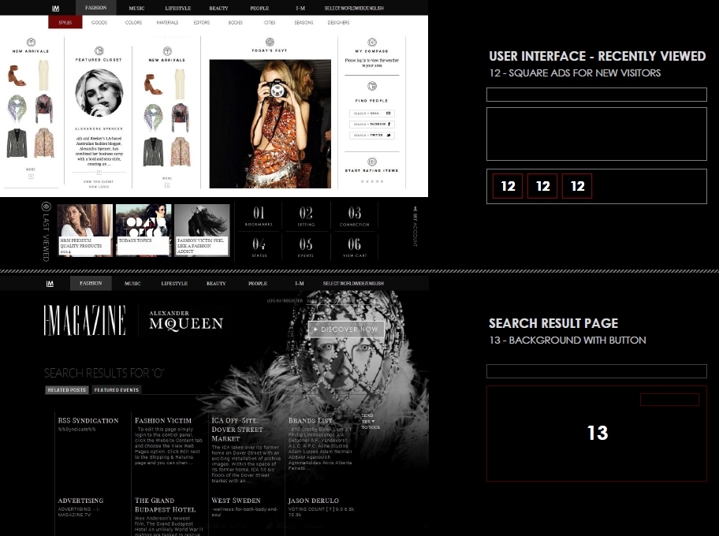Click the Find People section icon
The image size is (719, 536).
point(372,86)
